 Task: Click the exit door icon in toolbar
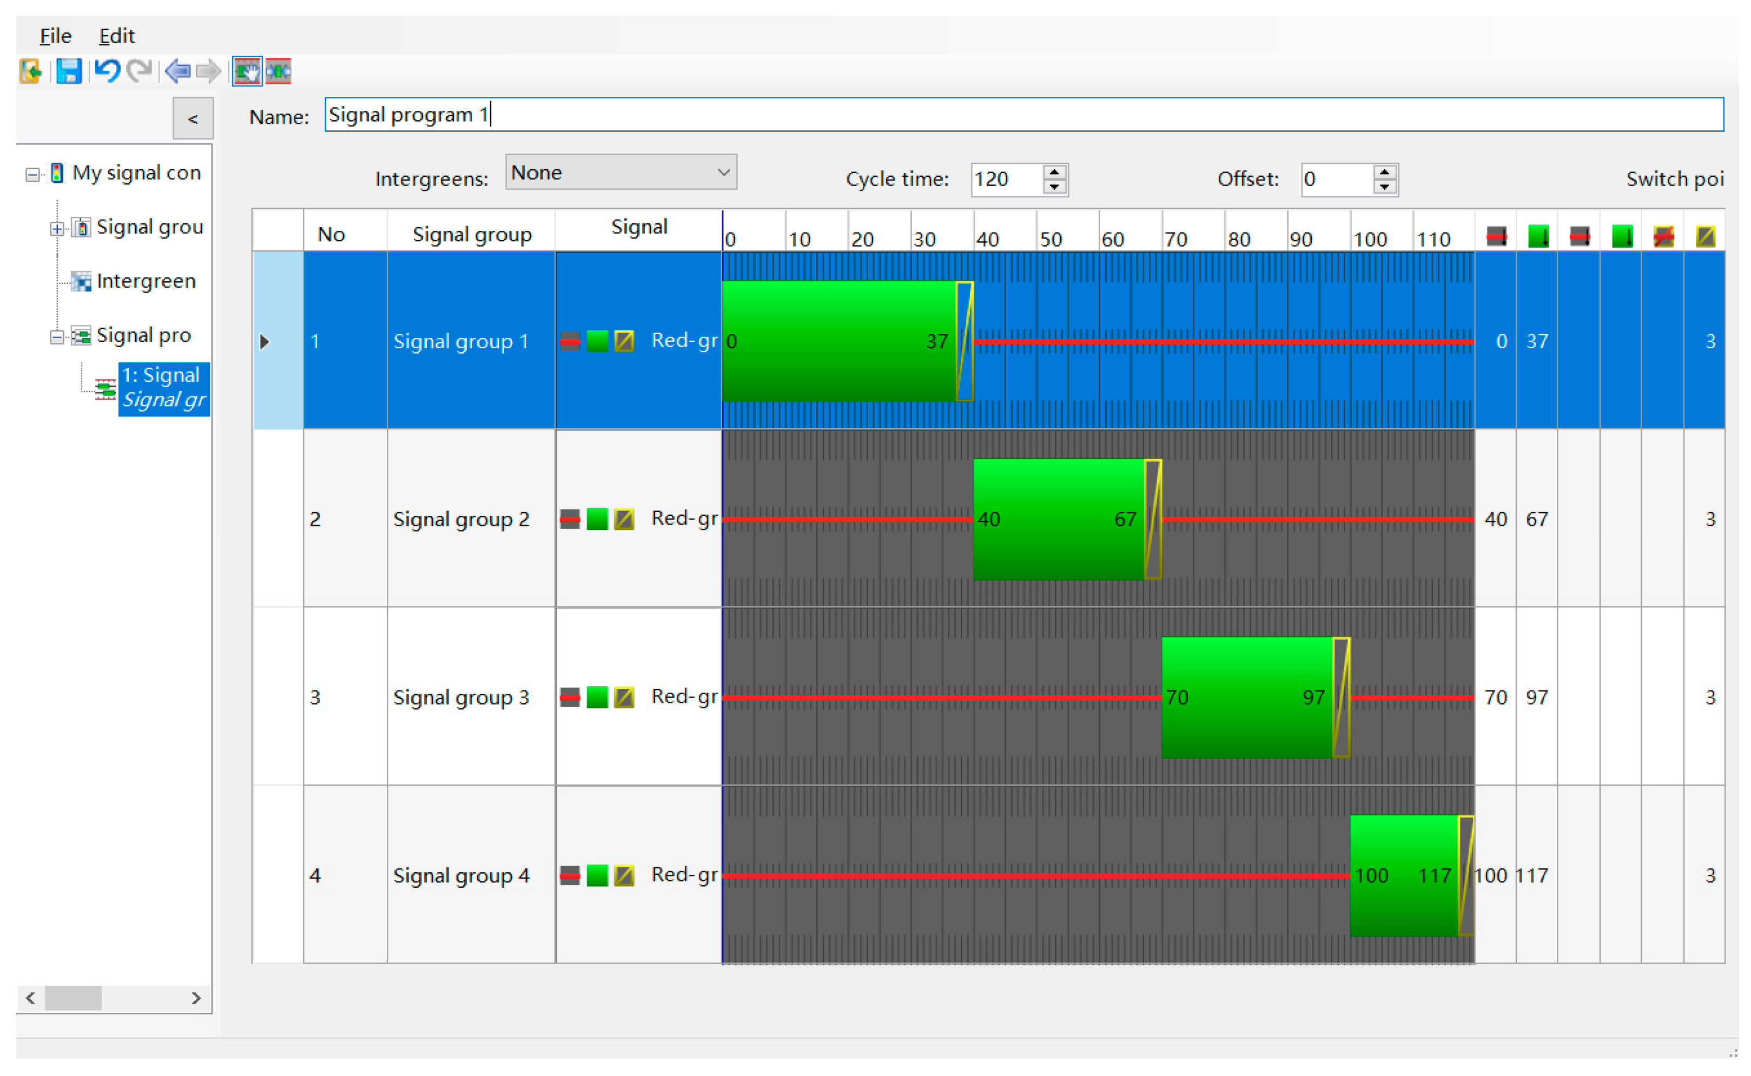(x=31, y=71)
